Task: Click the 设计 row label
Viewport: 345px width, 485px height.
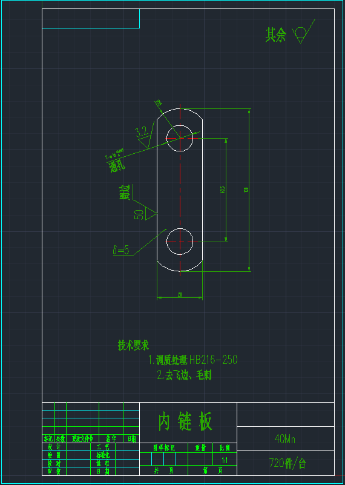Action: (54, 447)
